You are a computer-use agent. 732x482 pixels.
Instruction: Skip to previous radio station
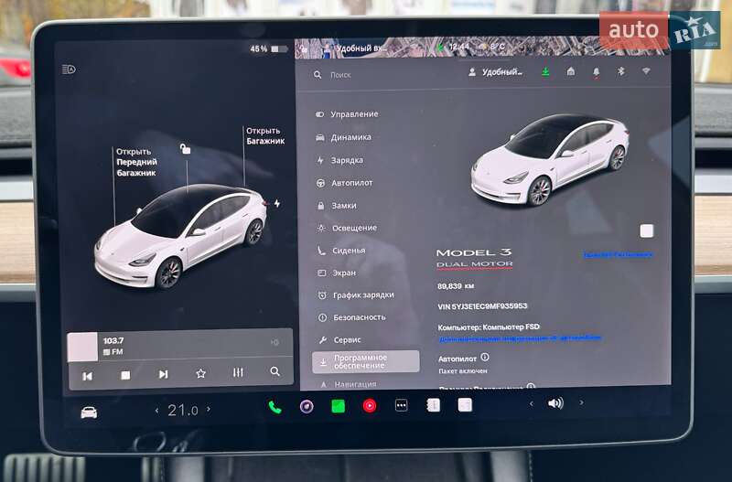coord(87,376)
